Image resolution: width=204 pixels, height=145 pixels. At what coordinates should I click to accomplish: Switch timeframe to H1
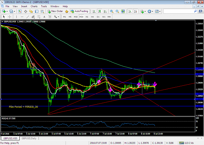click(87, 17)
